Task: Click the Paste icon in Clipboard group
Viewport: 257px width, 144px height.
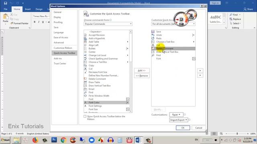Action: [x=6, y=17]
